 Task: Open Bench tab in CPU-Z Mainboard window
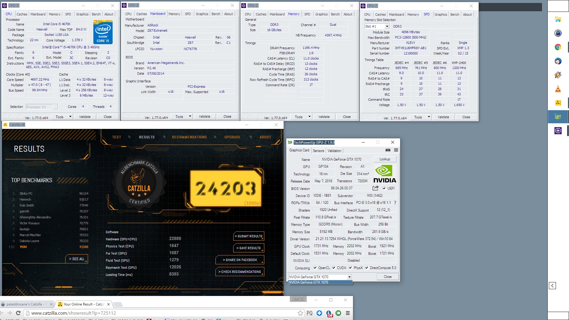pos(216,14)
